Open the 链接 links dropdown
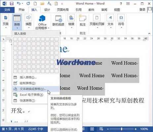Screen dimensions: 153x132 click(71, 21)
